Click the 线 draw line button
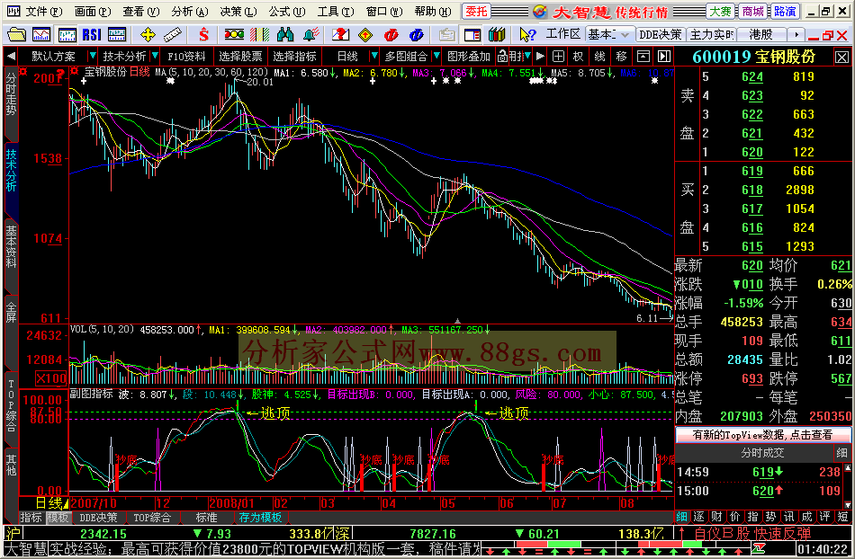The width and height of the screenshot is (855, 559). (x=599, y=56)
